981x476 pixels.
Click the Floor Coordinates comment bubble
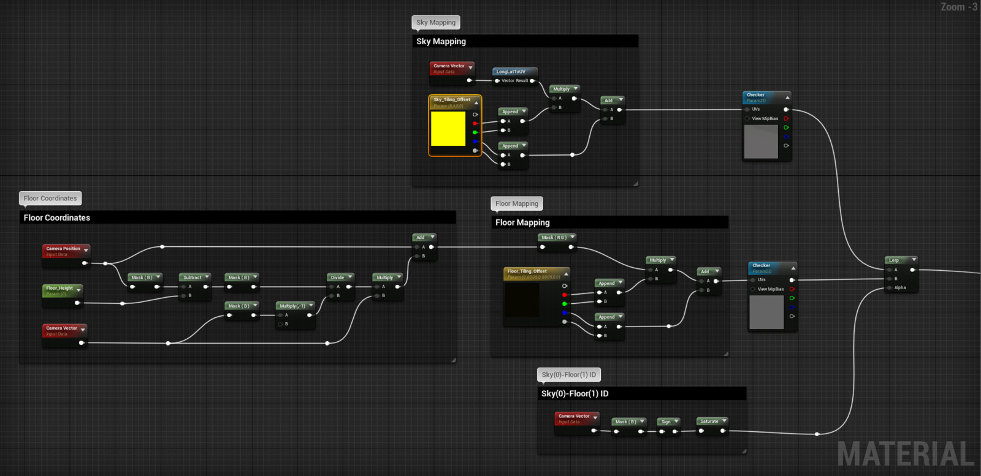click(x=50, y=198)
